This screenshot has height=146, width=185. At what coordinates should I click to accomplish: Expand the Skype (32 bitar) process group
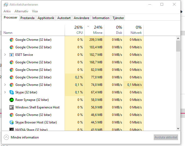pos(5,92)
